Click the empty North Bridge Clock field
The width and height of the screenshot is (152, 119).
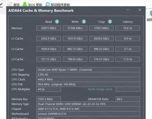[x=128, y=89]
